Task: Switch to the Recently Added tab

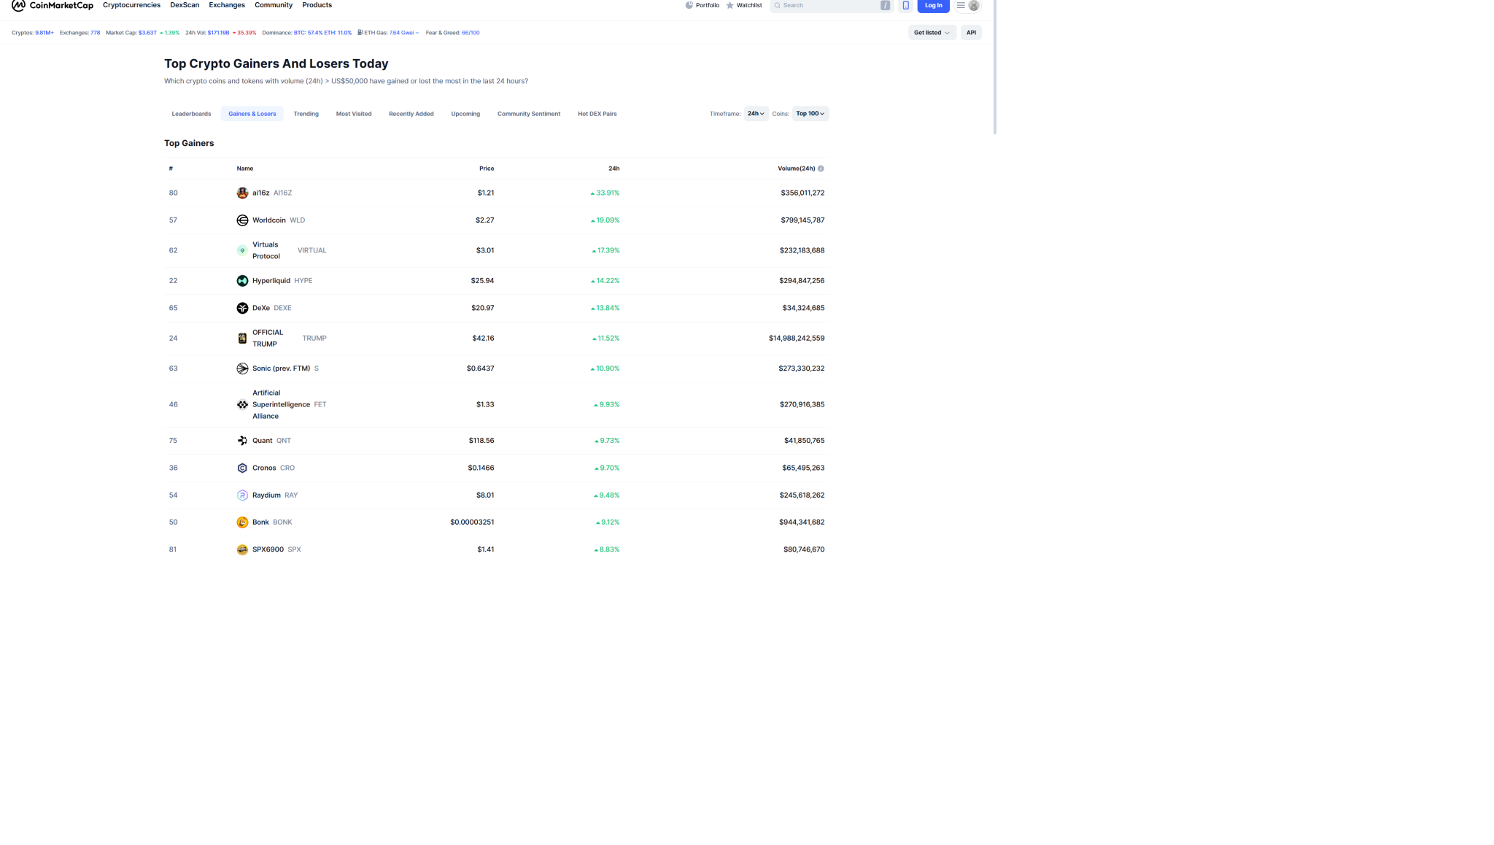Action: click(411, 114)
